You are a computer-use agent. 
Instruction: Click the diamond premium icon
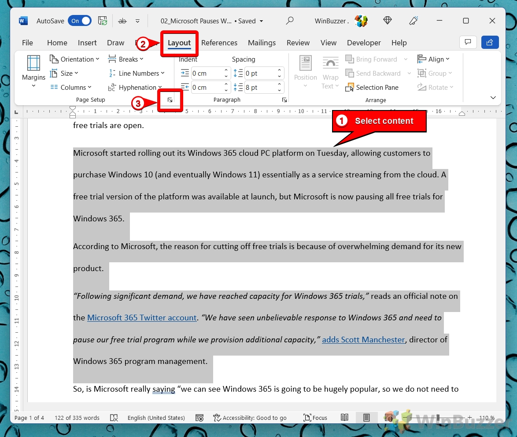click(x=388, y=21)
